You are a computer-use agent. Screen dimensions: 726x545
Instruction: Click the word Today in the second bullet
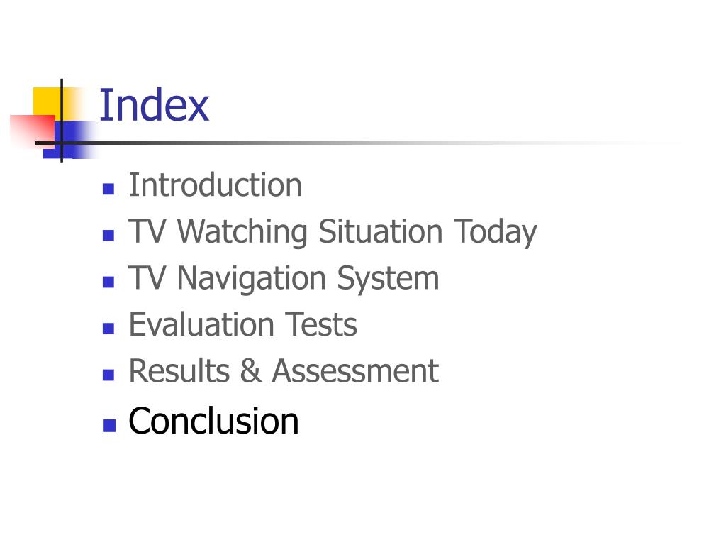coord(495,232)
